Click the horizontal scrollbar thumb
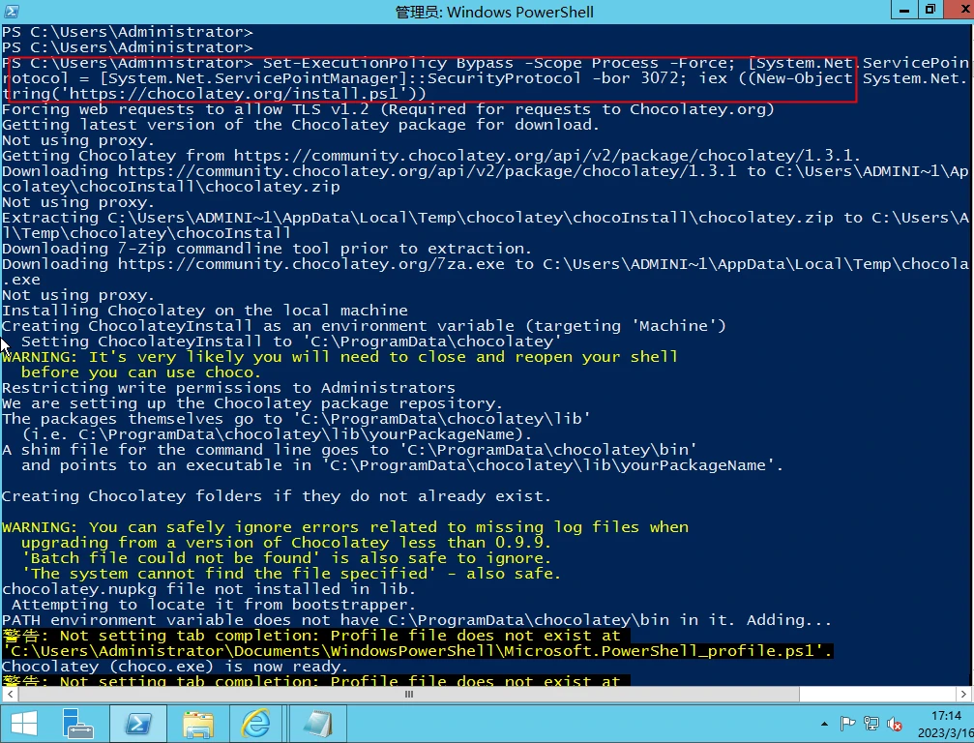 pyautogui.click(x=409, y=694)
